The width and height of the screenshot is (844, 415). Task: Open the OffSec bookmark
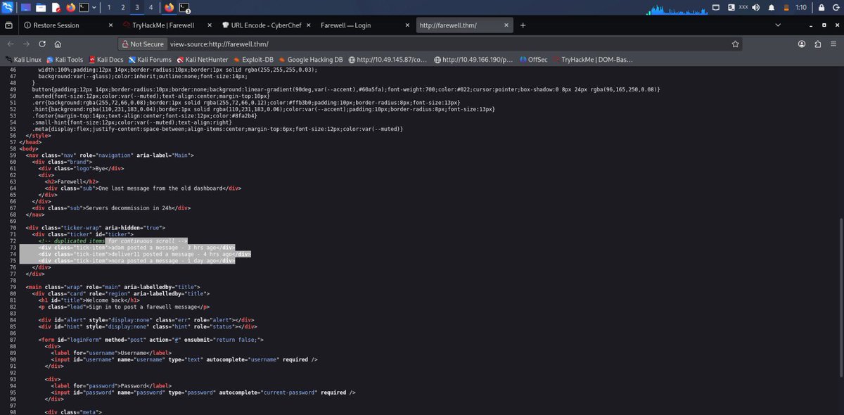[533, 60]
